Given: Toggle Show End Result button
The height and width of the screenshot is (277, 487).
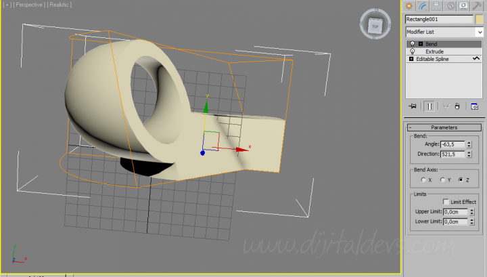Looking at the screenshot, I should tap(430, 106).
